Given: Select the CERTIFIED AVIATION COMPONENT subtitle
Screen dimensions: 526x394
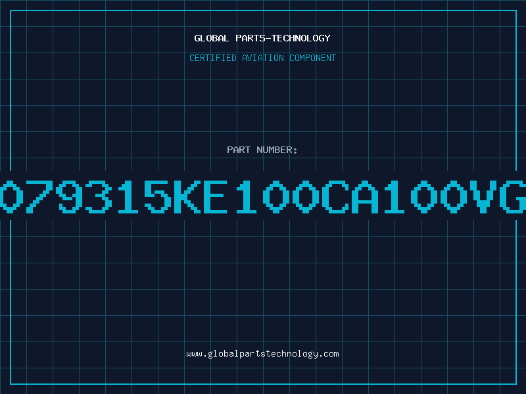Looking at the screenshot, I should (262, 58).
